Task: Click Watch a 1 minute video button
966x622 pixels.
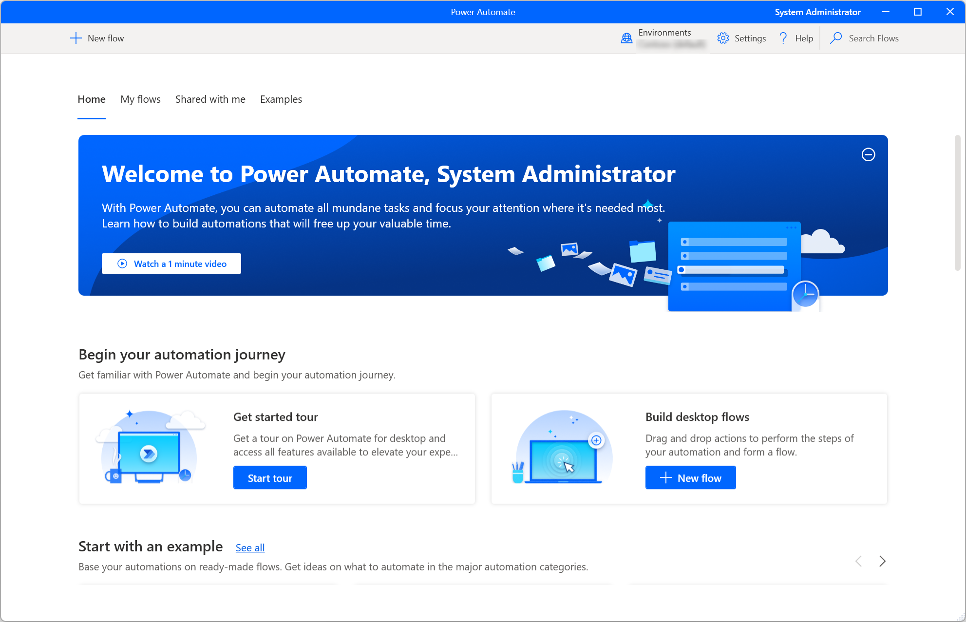Action: point(172,263)
